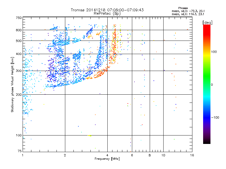Click the y-axis tick label '750'
226x169 pixels.
point(19,18)
